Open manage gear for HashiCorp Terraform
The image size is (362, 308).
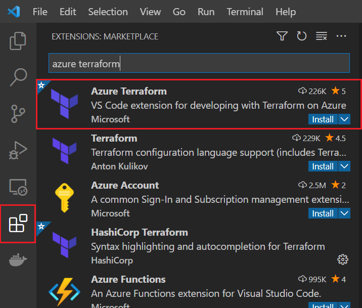343,259
